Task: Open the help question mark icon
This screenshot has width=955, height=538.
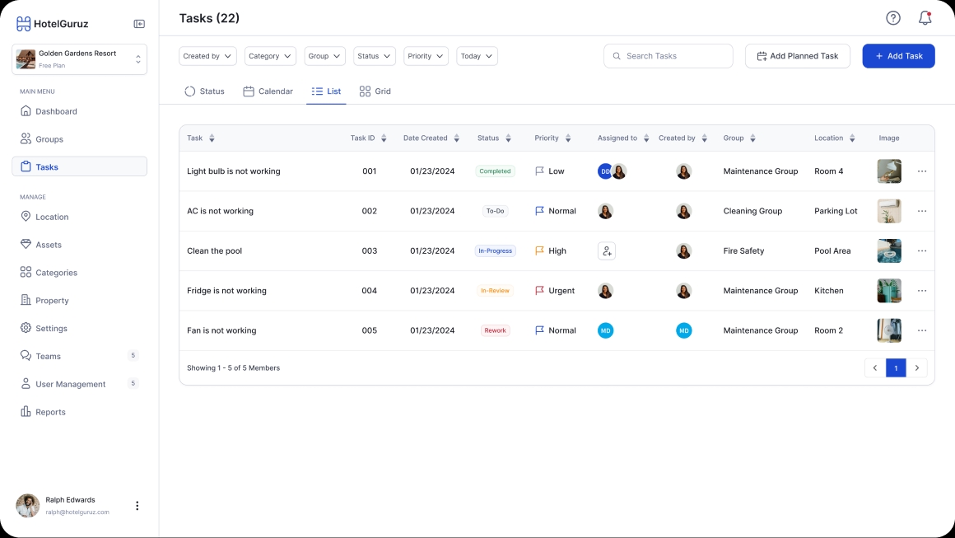Action: click(893, 18)
